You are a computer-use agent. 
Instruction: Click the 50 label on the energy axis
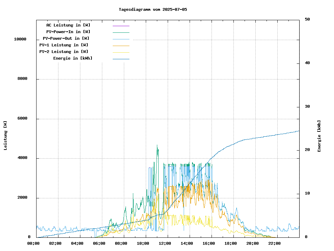[x=307, y=20]
